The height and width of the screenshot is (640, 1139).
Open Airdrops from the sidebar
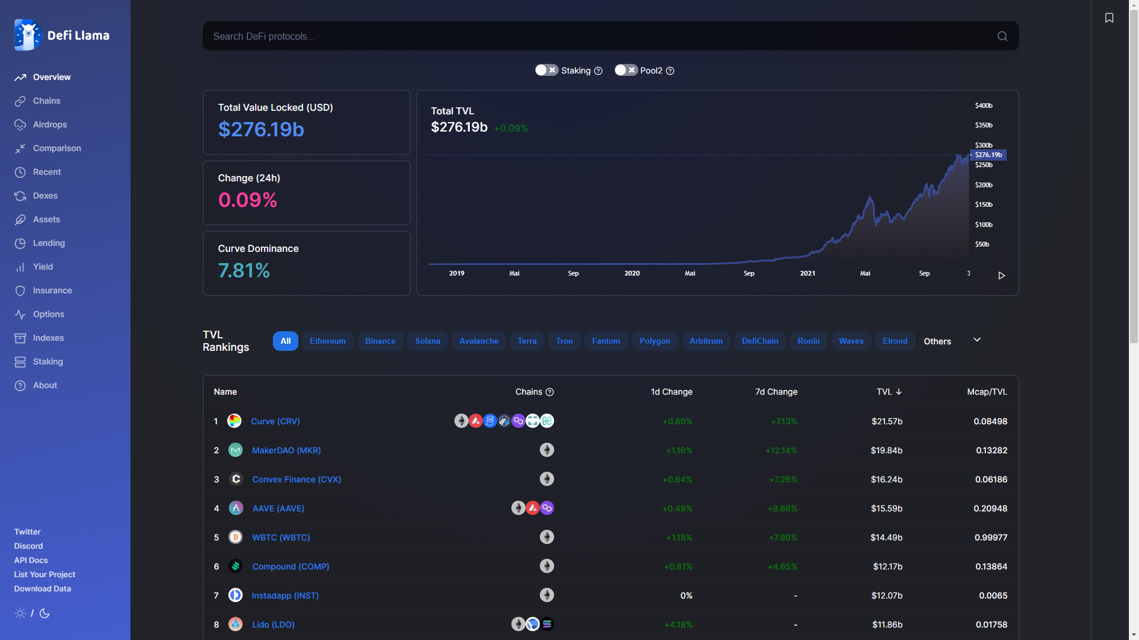tap(50, 124)
